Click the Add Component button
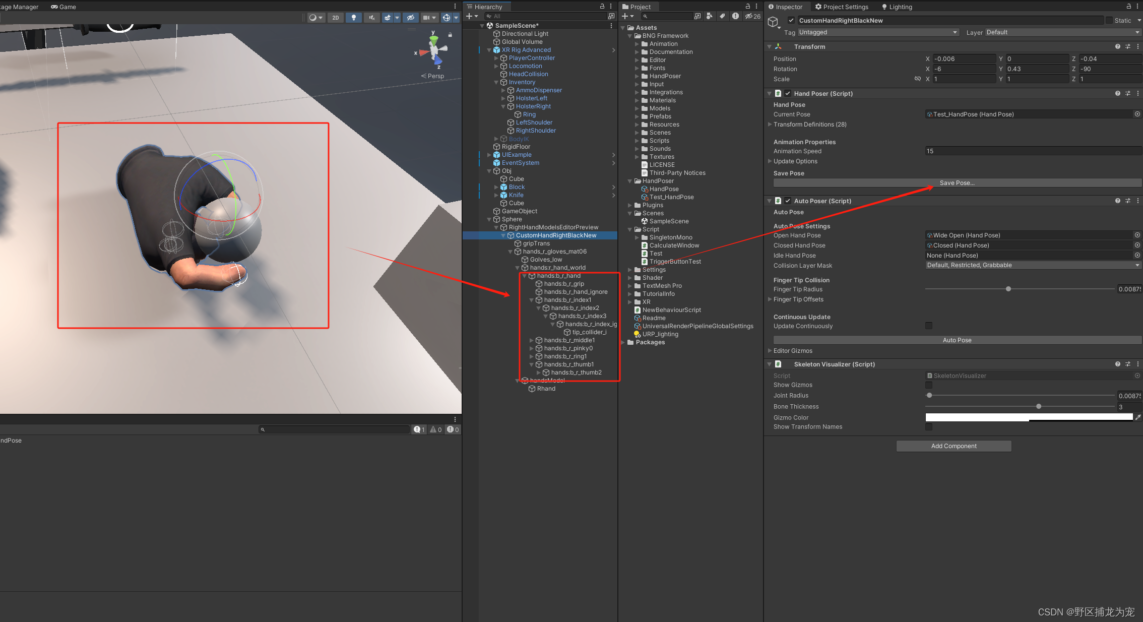 [953, 446]
